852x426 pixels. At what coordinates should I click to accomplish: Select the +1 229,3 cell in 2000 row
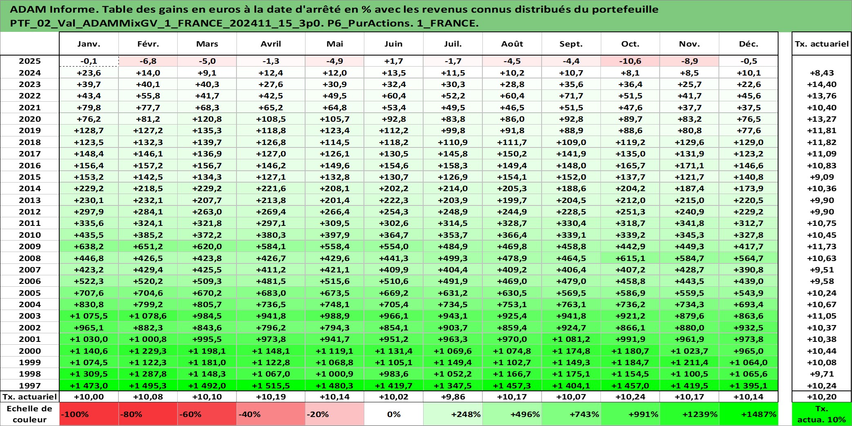[148, 351]
